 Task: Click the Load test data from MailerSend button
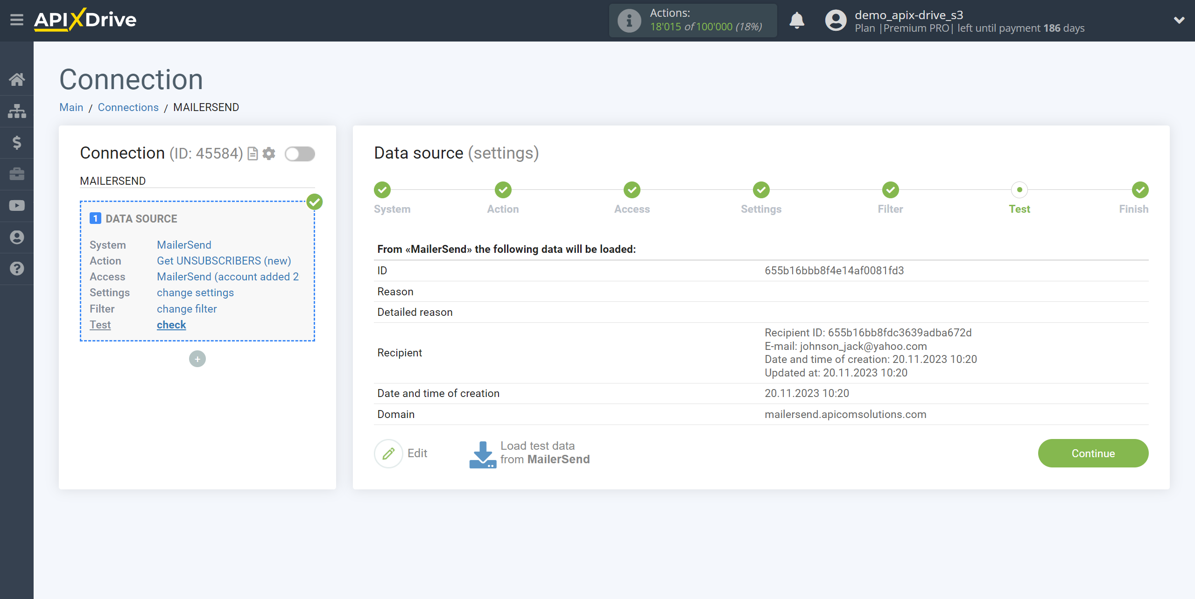529,452
